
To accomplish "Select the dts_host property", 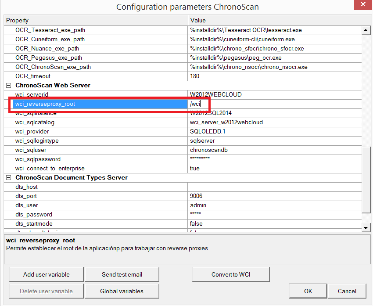I will click(x=26, y=187).
